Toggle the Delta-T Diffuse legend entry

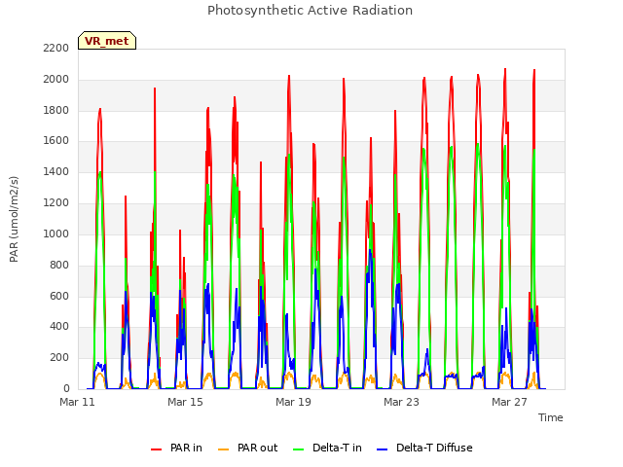[424, 448]
